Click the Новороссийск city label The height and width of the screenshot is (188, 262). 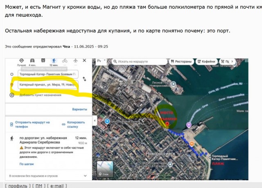point(160,154)
